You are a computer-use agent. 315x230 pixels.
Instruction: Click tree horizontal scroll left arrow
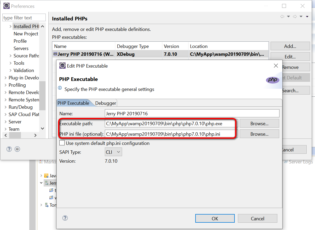pyautogui.click(x=5, y=135)
